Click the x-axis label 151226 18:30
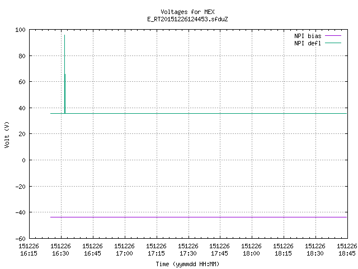Image resolution: width=358 pixels, height=269 pixels. point(315,250)
